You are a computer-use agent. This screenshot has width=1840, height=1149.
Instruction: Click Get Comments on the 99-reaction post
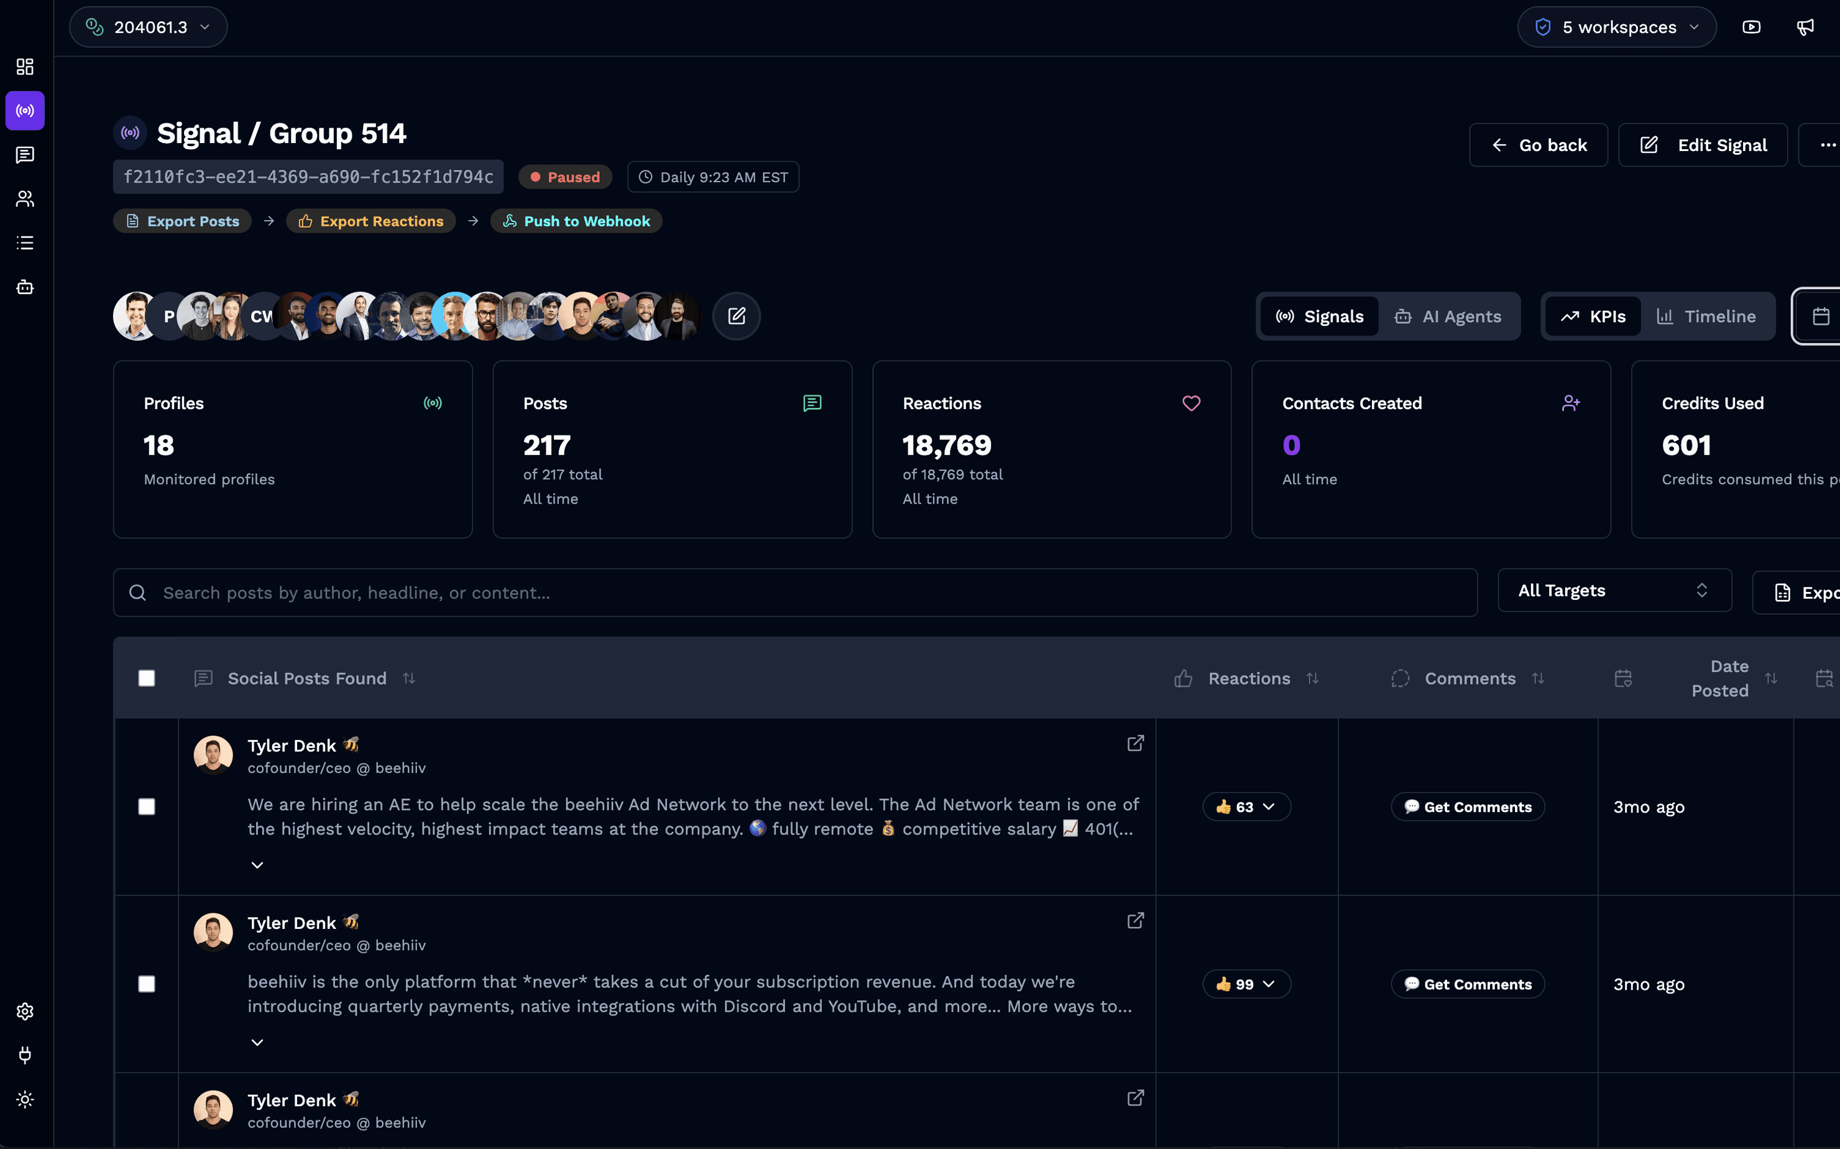(1467, 984)
